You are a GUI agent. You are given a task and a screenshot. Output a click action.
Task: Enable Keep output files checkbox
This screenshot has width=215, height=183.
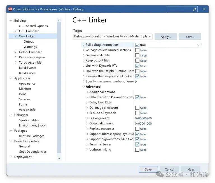137,61
